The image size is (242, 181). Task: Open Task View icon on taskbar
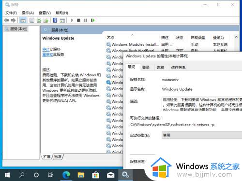pos(51,175)
